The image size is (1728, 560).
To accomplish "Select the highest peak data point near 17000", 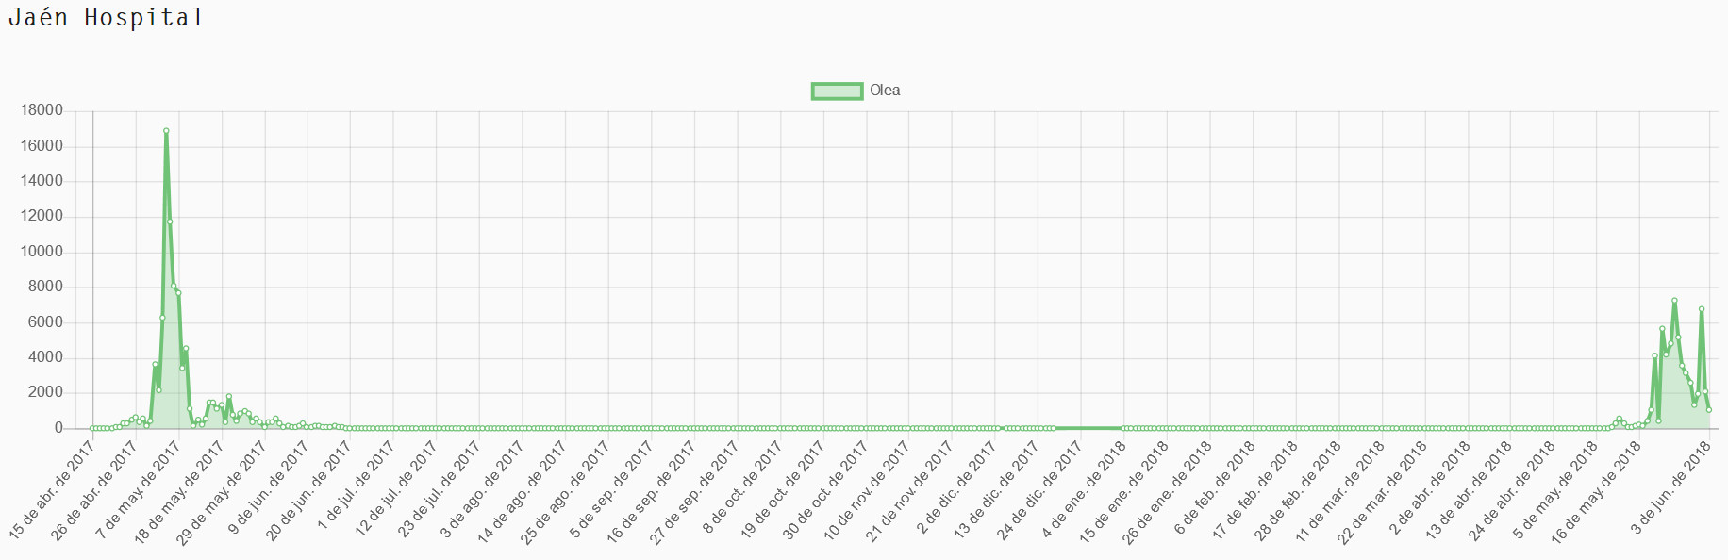I will 166,131.
